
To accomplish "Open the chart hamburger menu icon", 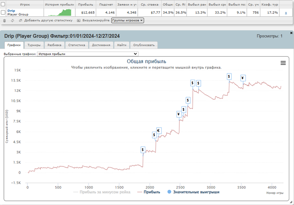I will click(x=283, y=63).
